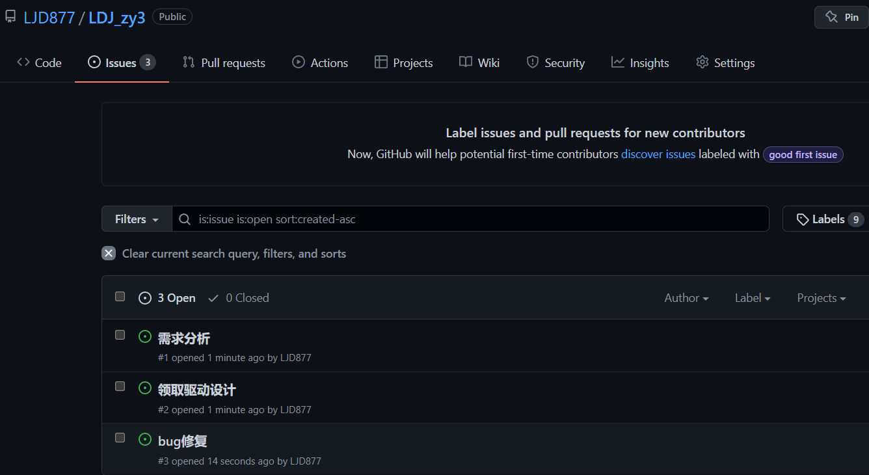Open the Filters dropdown
The image size is (869, 475).
pos(137,219)
